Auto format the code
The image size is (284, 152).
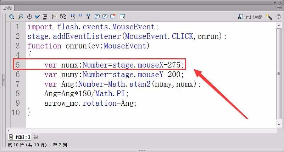point(45,17)
